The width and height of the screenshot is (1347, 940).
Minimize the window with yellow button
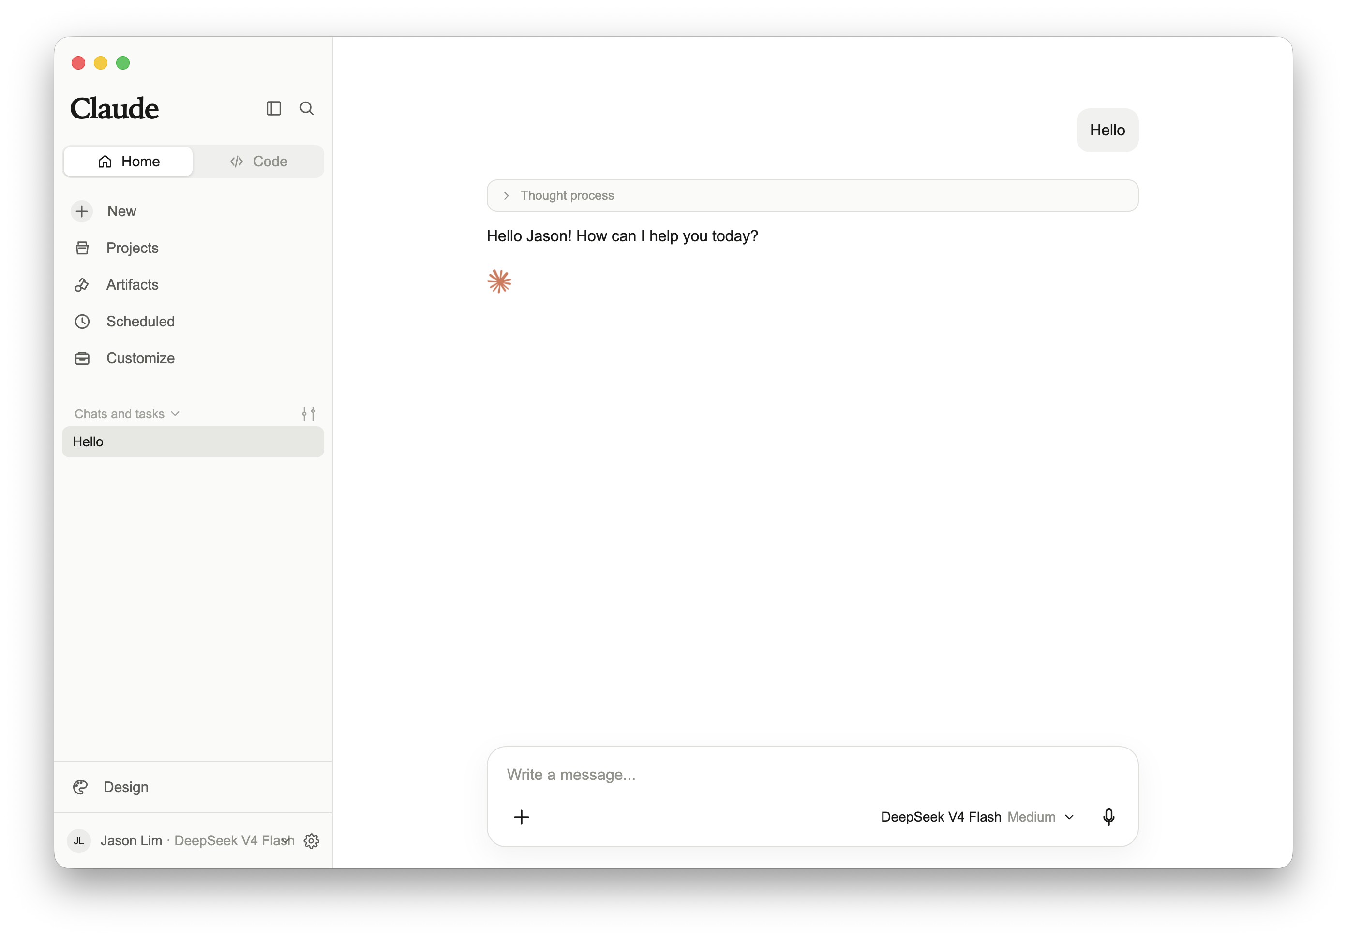pos(101,63)
